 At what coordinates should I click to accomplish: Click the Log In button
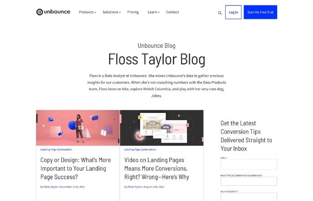pyautogui.click(x=233, y=12)
